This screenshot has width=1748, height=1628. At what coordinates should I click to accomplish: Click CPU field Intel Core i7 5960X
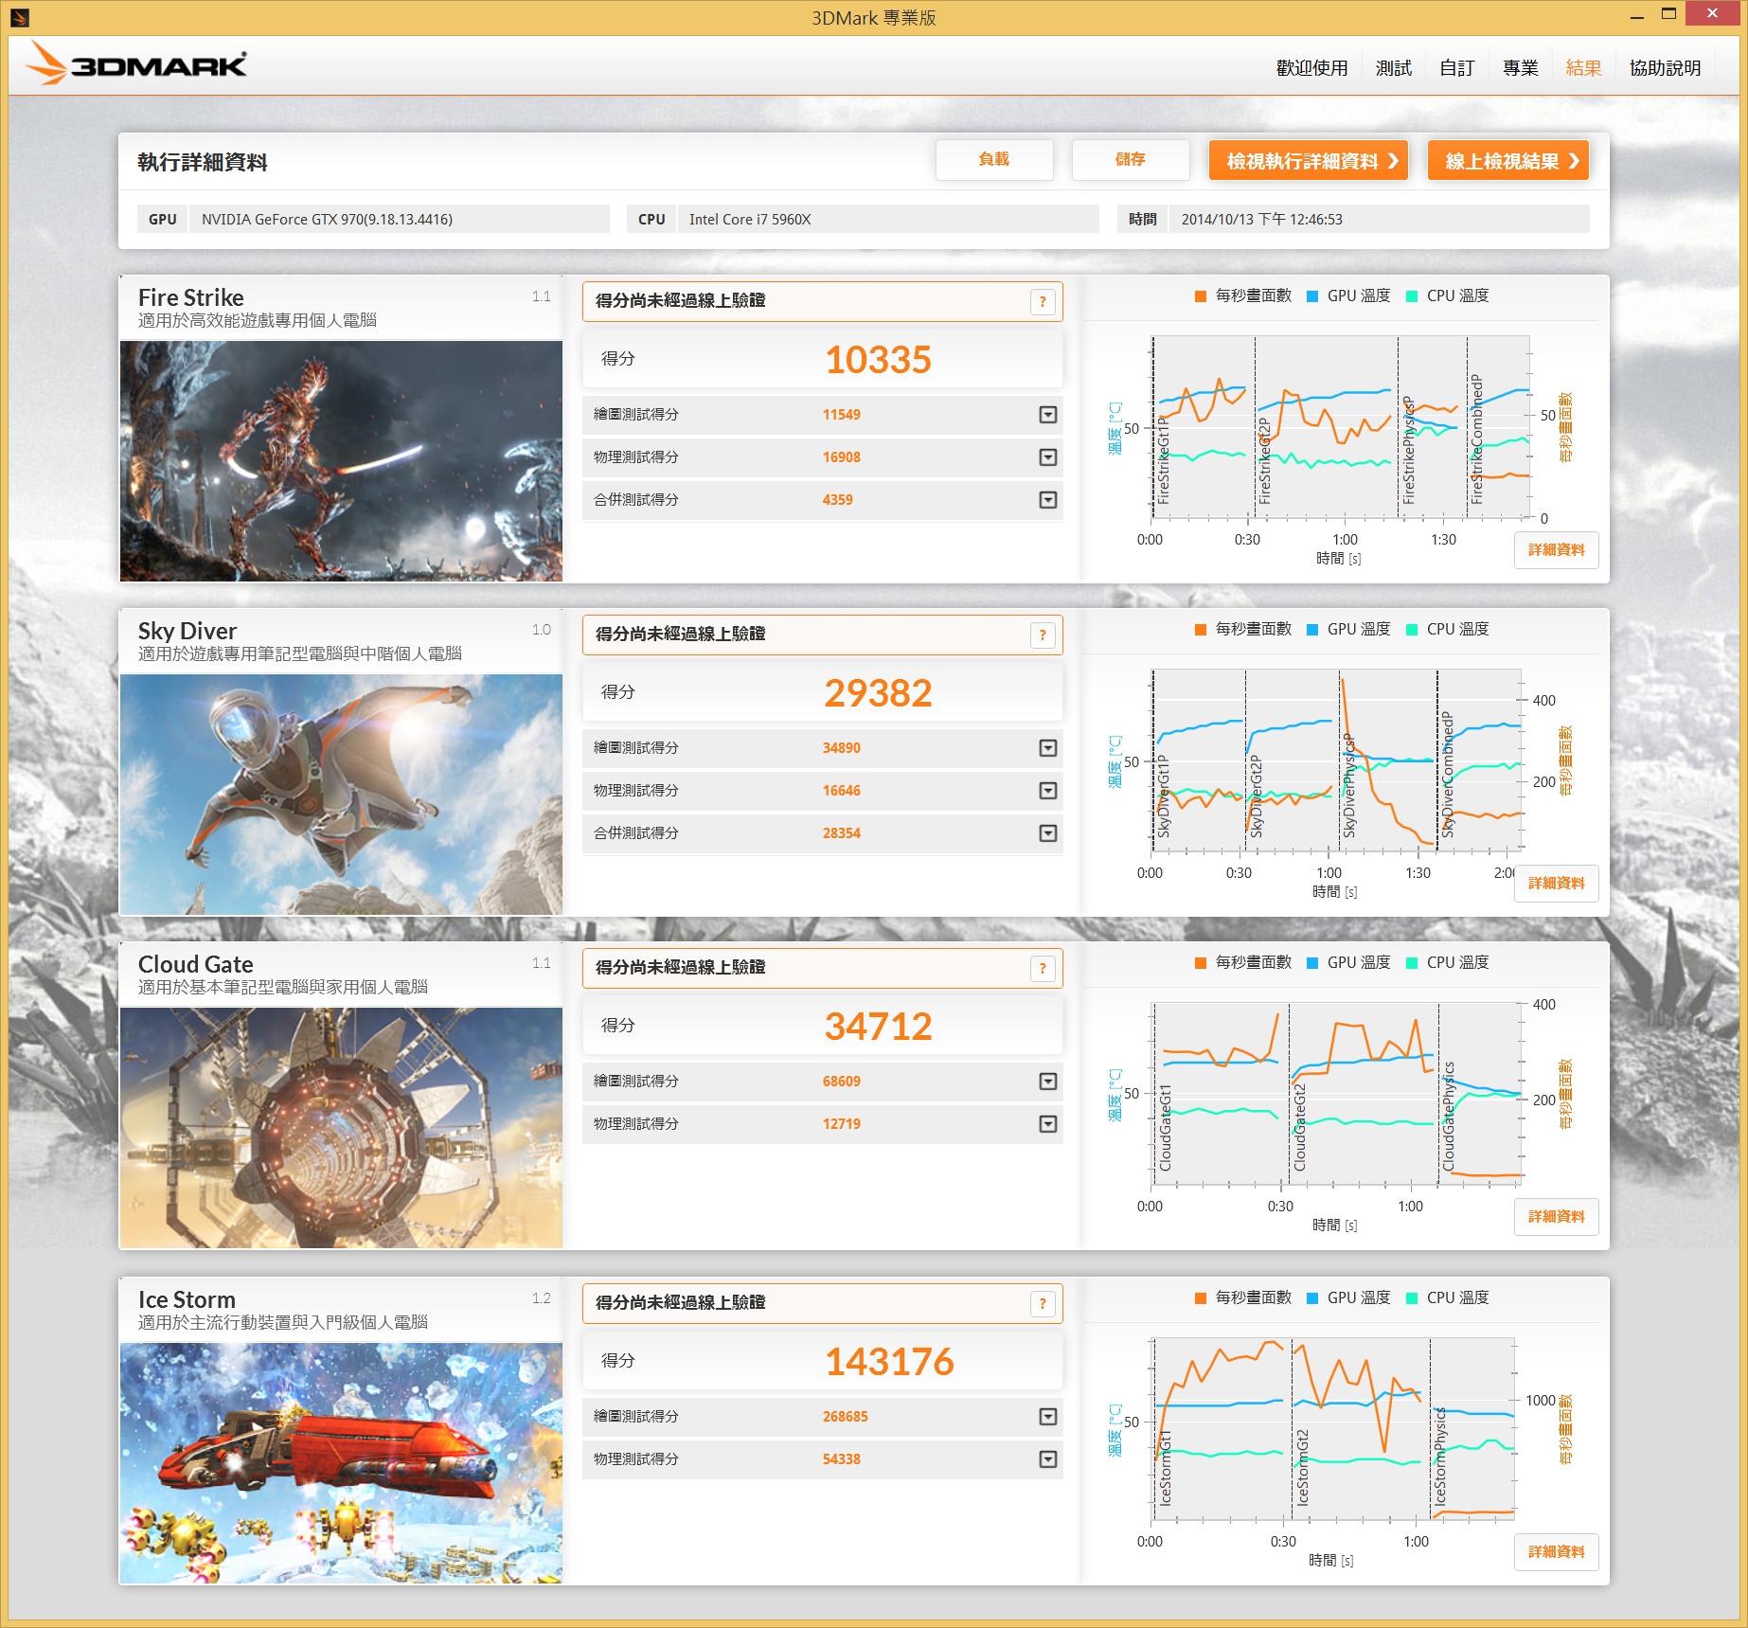point(888,220)
